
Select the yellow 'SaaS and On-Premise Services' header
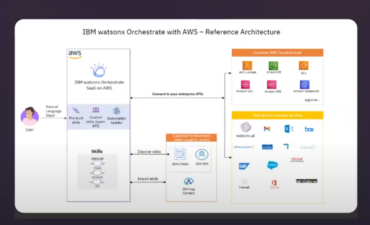(x=277, y=115)
